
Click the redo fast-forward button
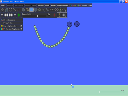11,15
